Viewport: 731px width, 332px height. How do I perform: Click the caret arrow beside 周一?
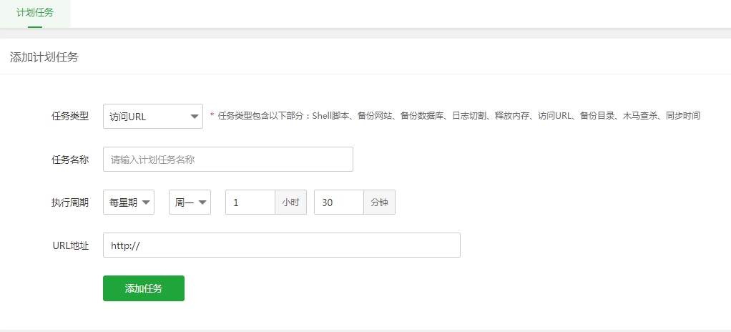click(203, 203)
